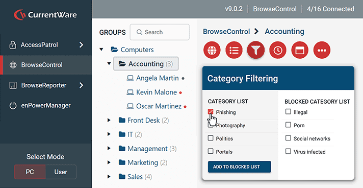The width and height of the screenshot is (363, 188).
Task: Expand the Sales group triangle
Action: 109,177
